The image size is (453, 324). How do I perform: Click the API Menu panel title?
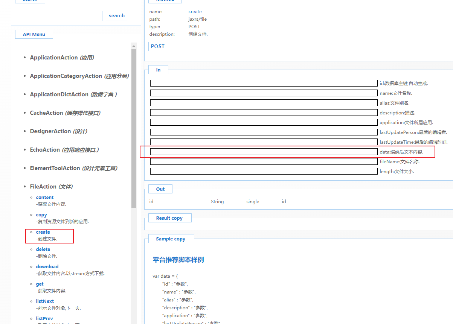pyautogui.click(x=34, y=34)
